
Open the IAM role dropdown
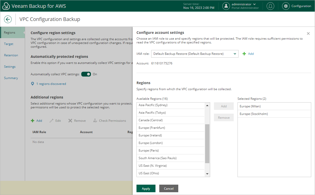(x=195, y=54)
